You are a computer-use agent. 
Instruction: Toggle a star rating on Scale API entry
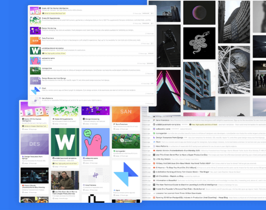point(145,14)
